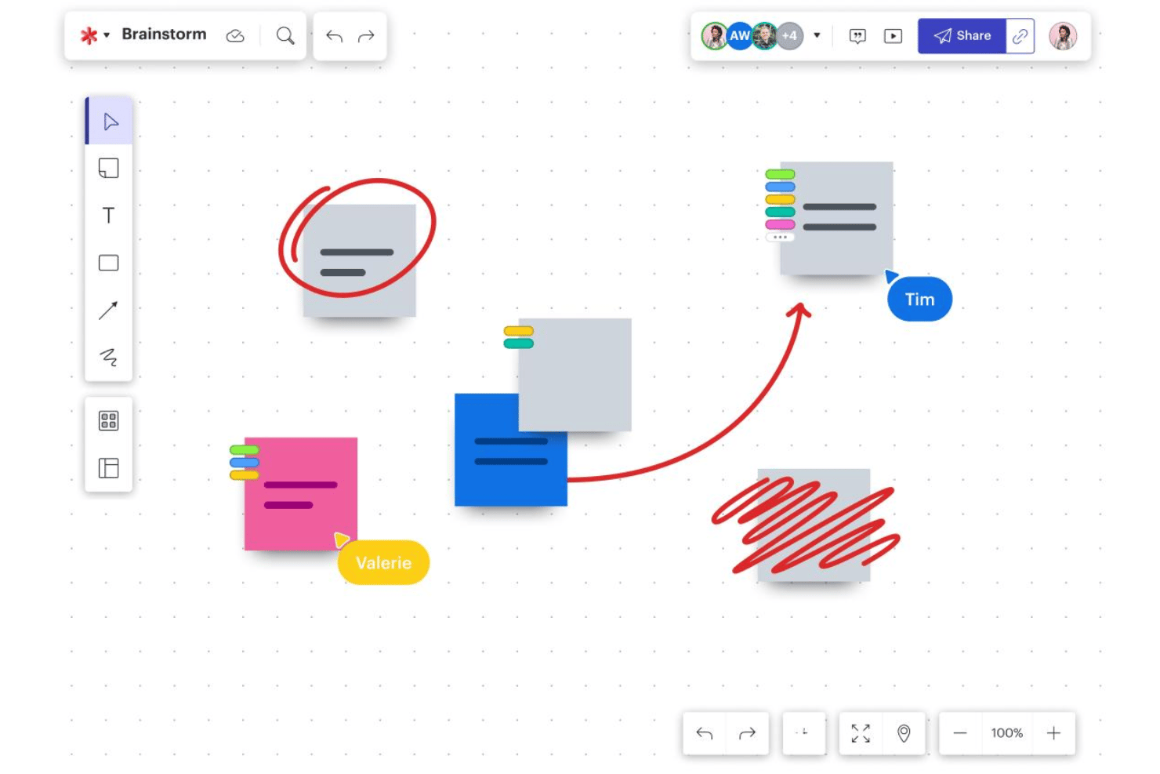The width and height of the screenshot is (1160, 774).
Task: Click the small grid-dots icon beside fit-to-screen
Action: coord(803,732)
